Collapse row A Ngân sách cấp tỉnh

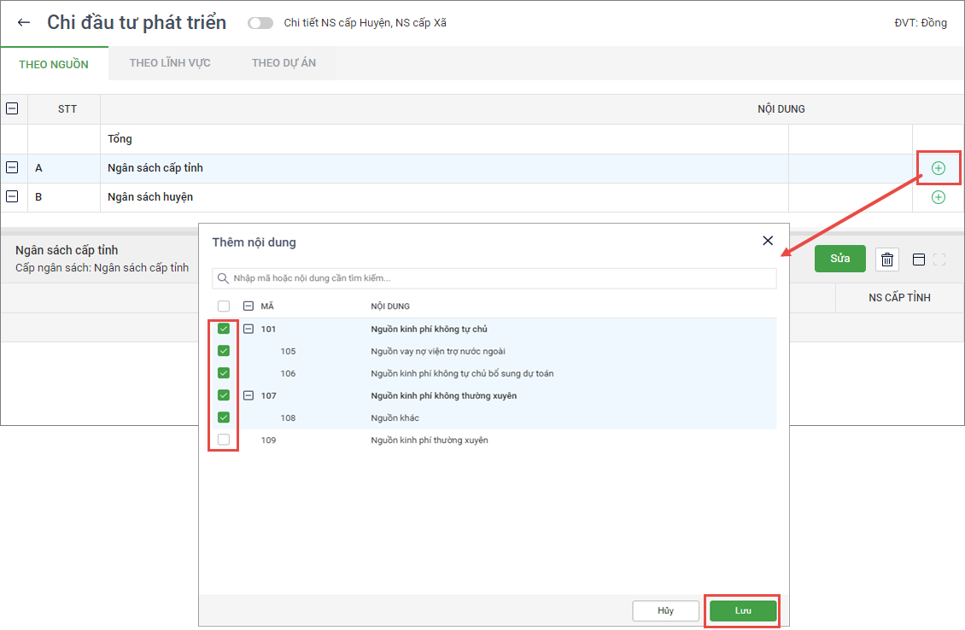click(x=12, y=168)
